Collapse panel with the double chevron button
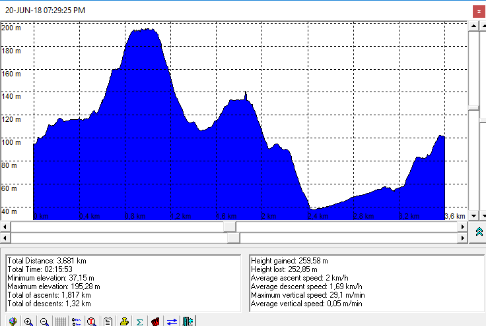This screenshot has width=486, height=326. [x=479, y=231]
